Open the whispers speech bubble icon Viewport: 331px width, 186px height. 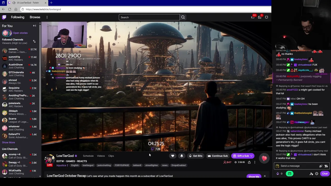pyautogui.click(x=267, y=17)
